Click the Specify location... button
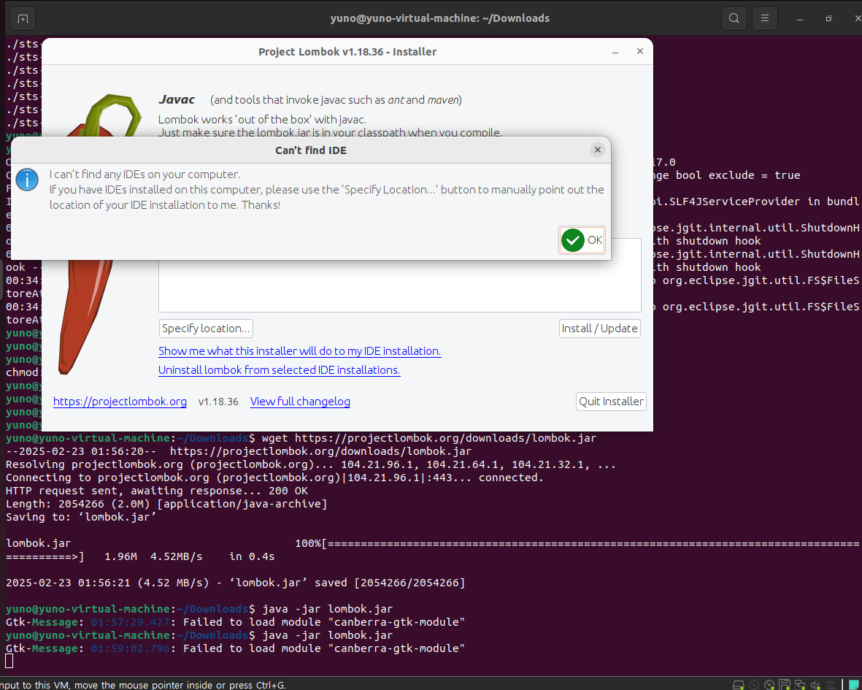Screen dimensions: 862x690 206,329
